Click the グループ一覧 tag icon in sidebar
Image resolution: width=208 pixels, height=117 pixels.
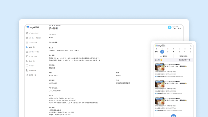click(27, 56)
